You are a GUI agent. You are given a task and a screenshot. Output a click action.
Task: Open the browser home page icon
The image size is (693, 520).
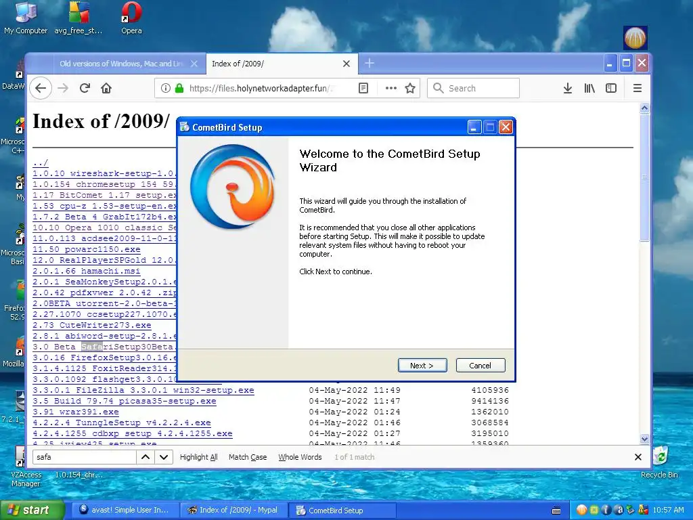(106, 88)
